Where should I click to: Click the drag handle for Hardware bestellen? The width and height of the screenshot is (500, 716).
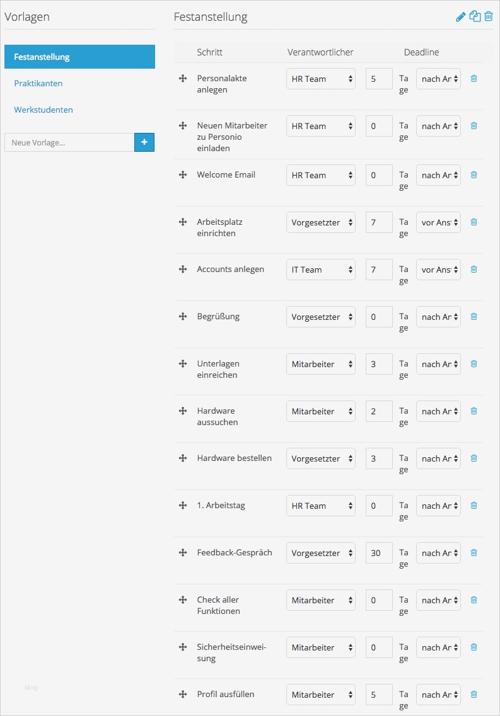pos(183,458)
